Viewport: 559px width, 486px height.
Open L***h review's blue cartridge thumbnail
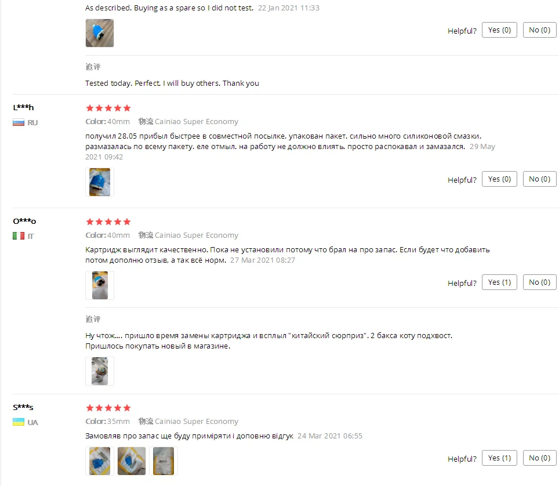pyautogui.click(x=100, y=182)
